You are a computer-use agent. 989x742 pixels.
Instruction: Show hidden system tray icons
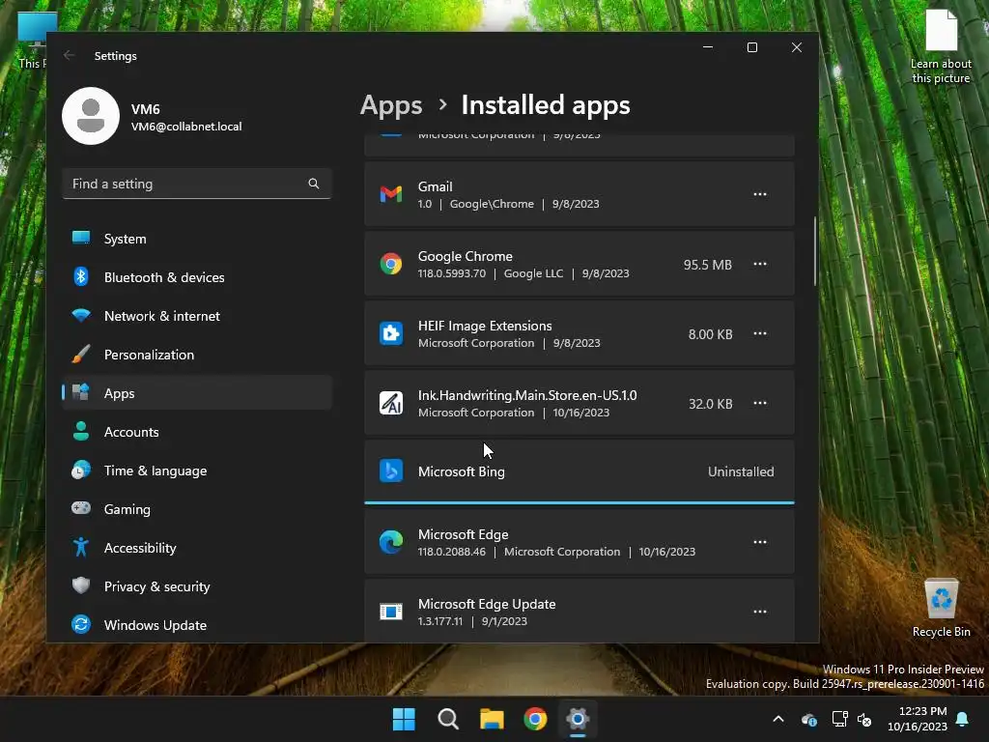778,719
